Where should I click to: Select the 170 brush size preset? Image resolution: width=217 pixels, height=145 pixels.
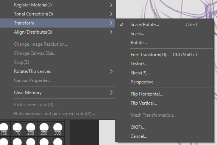pyautogui.click(x=17, y=129)
